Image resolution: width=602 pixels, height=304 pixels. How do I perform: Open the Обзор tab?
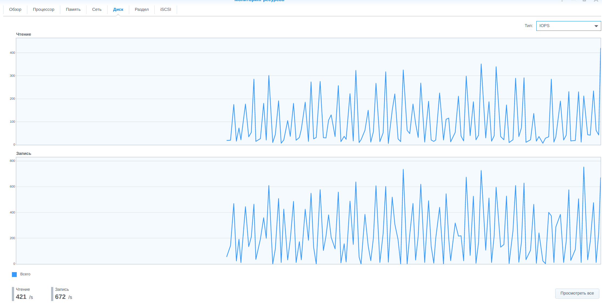coord(15,9)
